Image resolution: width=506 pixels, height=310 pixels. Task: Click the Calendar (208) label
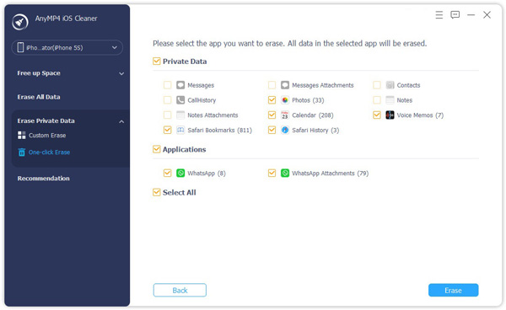click(x=313, y=115)
